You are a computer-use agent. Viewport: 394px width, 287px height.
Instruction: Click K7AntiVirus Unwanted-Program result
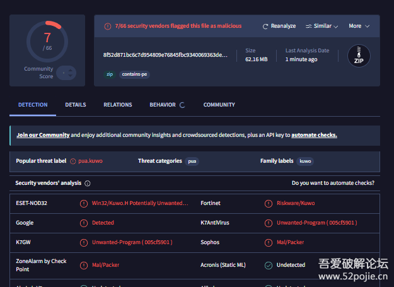[x=317, y=223]
